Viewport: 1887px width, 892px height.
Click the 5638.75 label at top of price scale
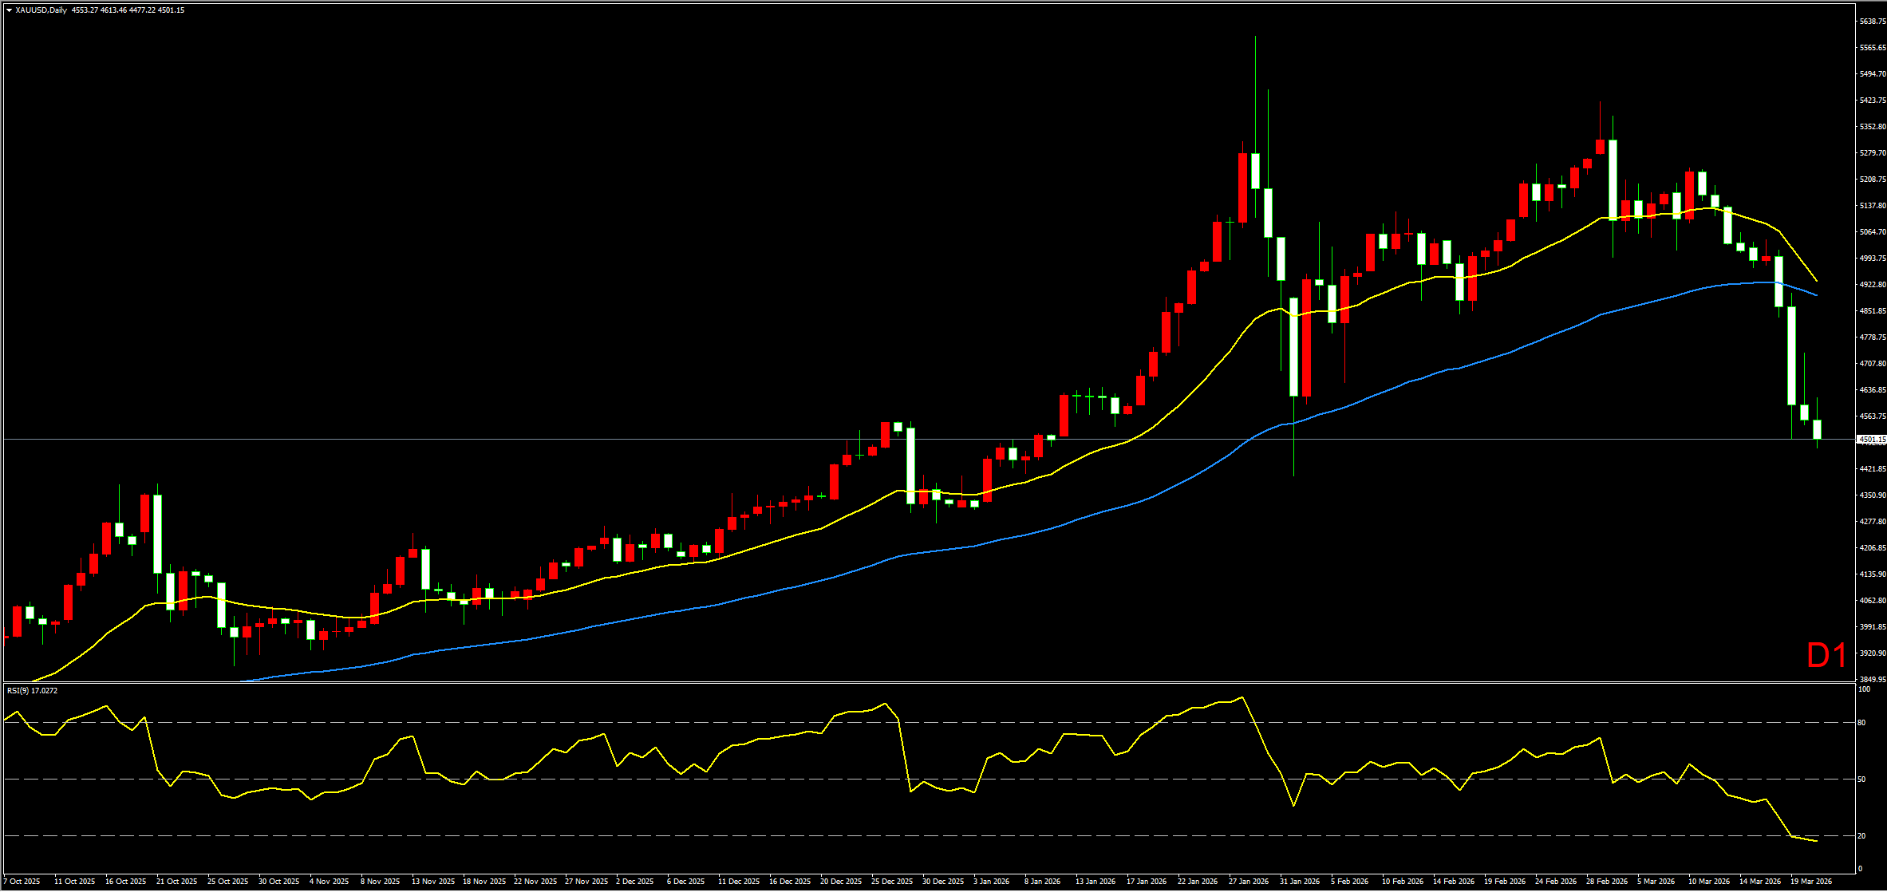[x=1872, y=22]
